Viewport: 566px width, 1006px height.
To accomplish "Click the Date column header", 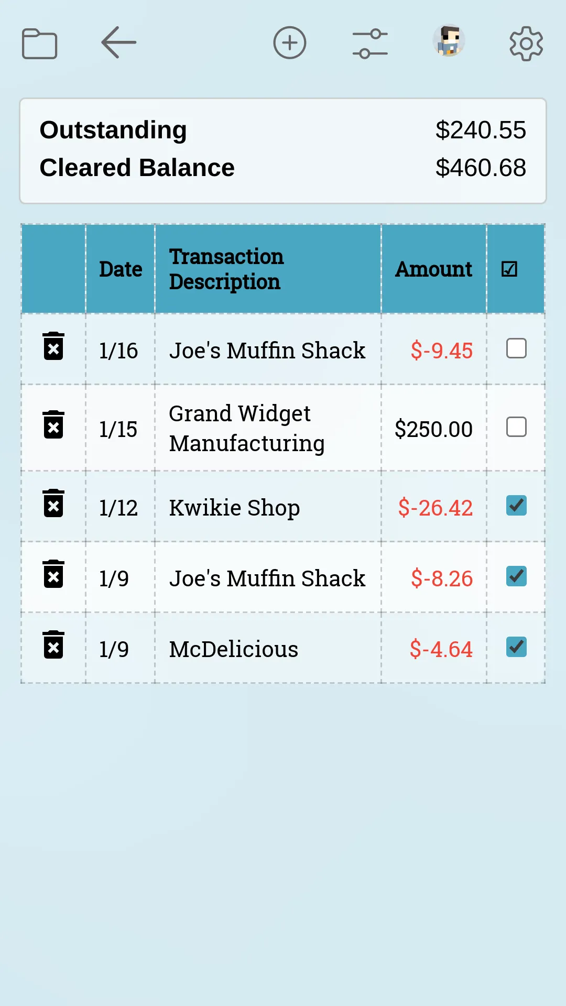I will coord(121,269).
